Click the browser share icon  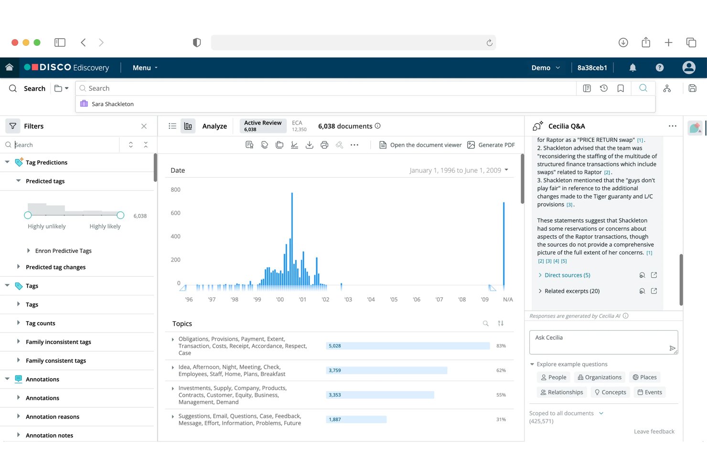pyautogui.click(x=646, y=42)
